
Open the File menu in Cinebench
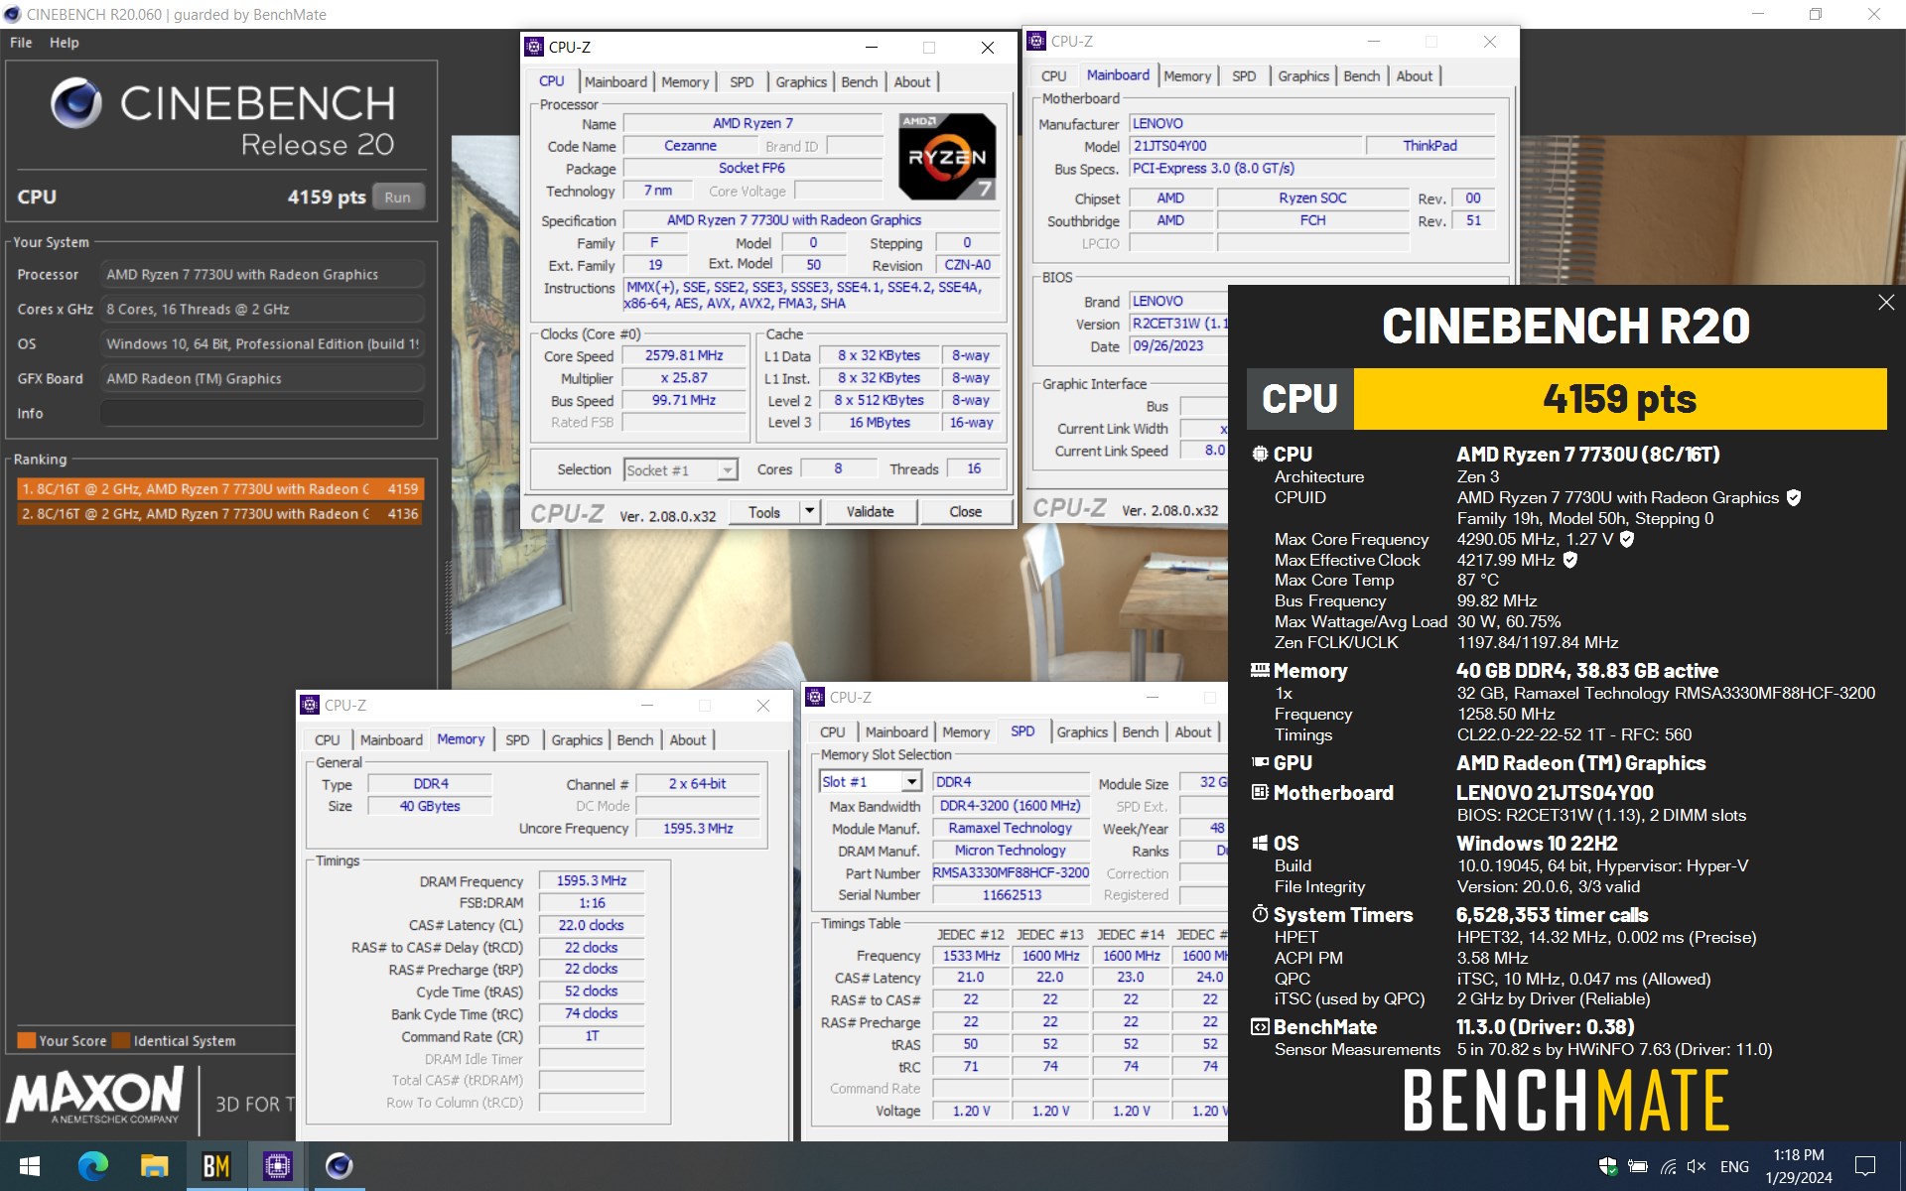21,43
